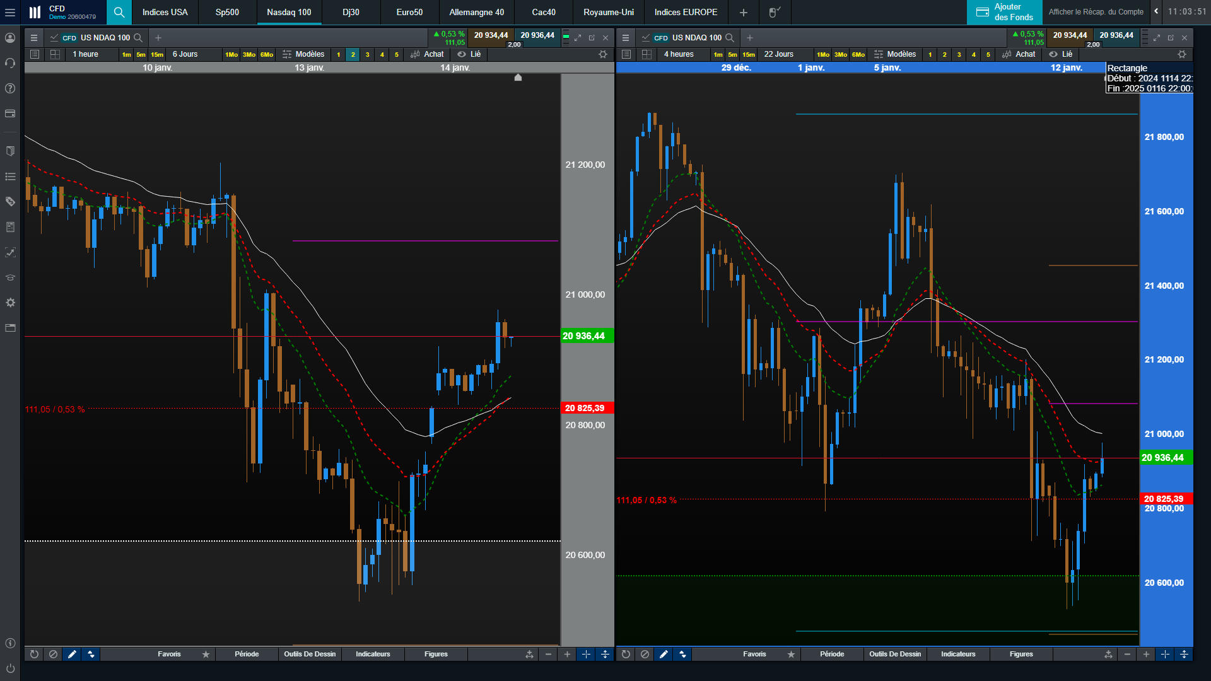Toggle the Lié eye link on right chart
This screenshot has width=1211, height=681.
(1061, 54)
